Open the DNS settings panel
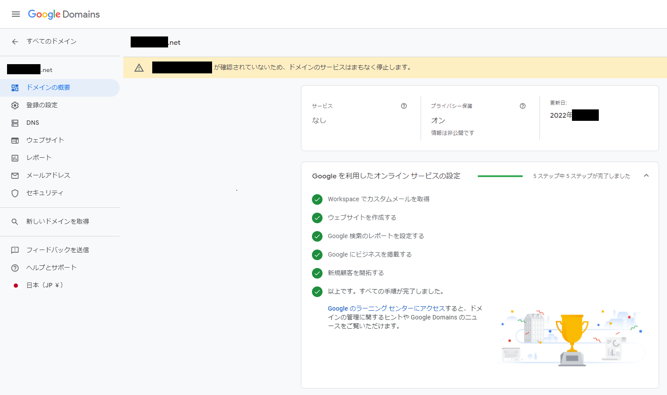Screen dimensions: 667x395 [32, 122]
